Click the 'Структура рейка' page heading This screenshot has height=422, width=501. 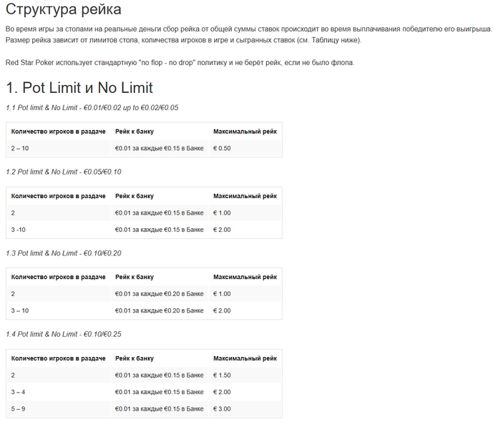coord(63,9)
